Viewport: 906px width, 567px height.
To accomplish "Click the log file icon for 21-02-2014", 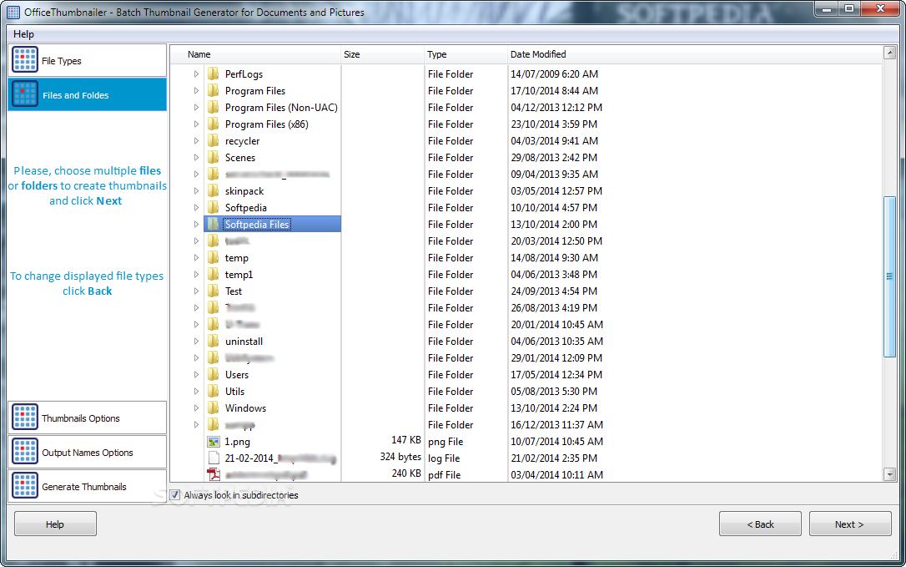I will tap(214, 458).
